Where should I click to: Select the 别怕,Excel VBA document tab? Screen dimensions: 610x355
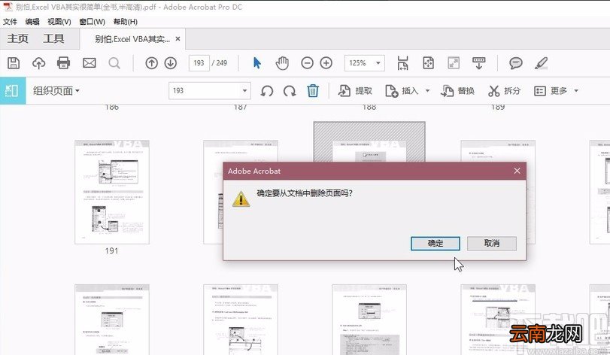click(x=132, y=39)
